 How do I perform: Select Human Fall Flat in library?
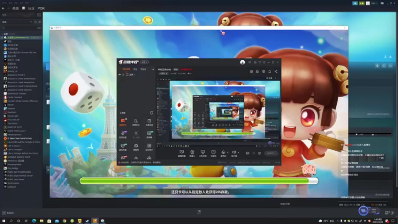click(x=22, y=53)
